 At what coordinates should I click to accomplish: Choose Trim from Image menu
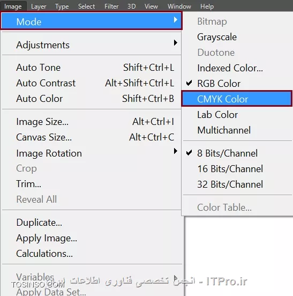pyautogui.click(x=91, y=184)
